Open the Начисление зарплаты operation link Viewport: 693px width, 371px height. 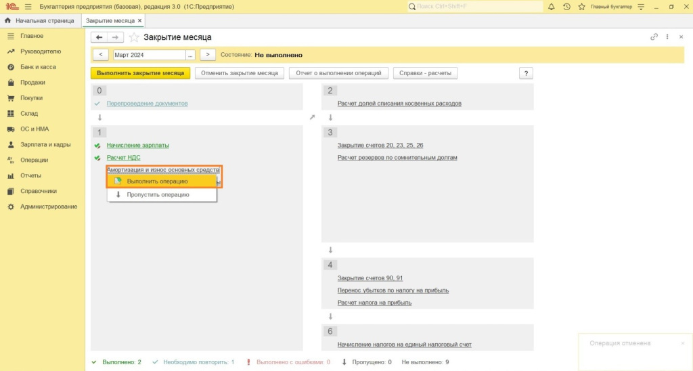tap(137, 145)
